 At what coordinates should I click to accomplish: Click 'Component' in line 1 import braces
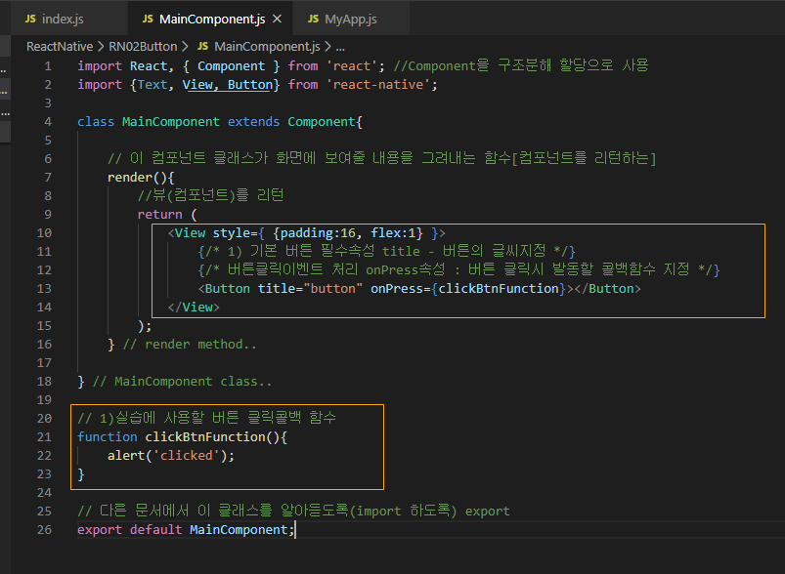232,66
